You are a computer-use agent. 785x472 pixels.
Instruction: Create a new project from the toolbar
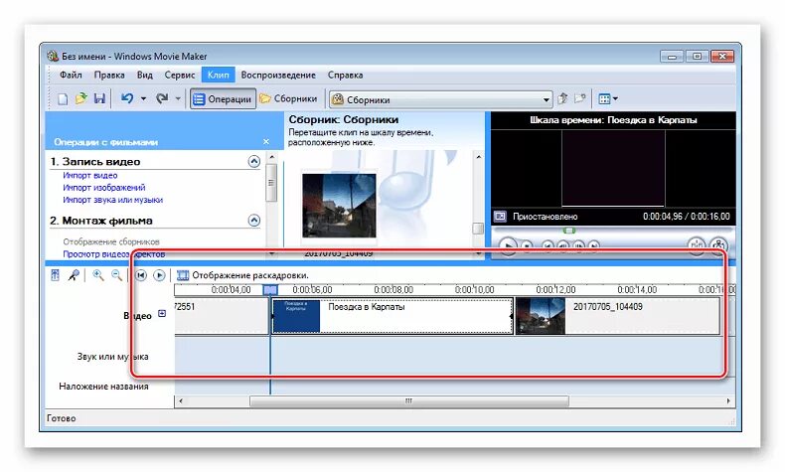click(63, 99)
